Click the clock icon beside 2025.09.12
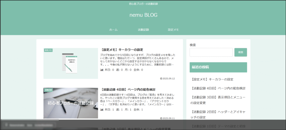Screen dimensions: 286x130 point(161,78)
